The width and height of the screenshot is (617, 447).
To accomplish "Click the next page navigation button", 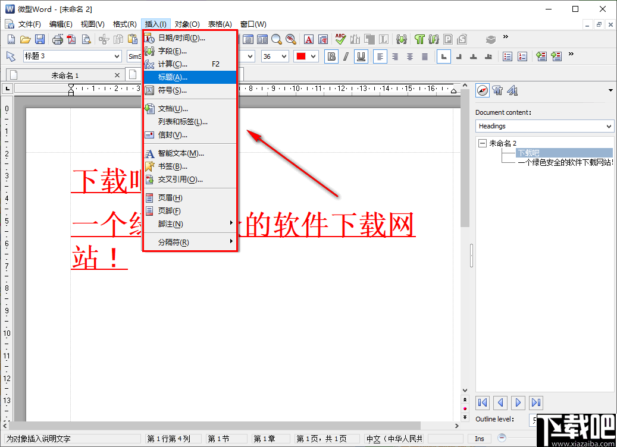I will point(518,402).
